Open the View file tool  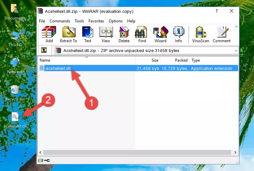tap(106, 34)
